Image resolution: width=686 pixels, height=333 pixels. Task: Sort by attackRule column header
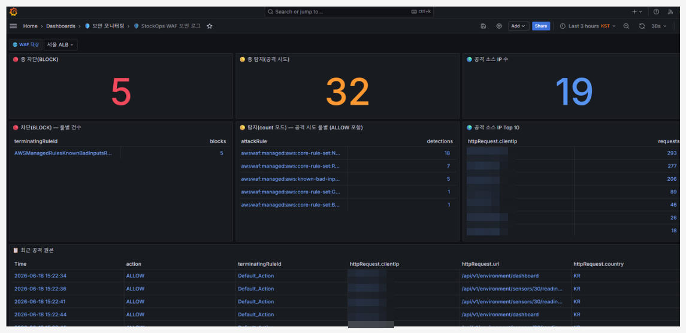tap(254, 141)
